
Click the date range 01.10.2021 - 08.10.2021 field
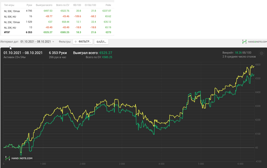pos(35,42)
